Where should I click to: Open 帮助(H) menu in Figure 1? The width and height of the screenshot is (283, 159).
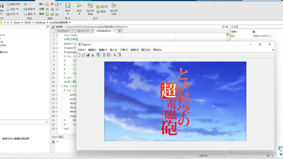pyautogui.click(x=157, y=50)
